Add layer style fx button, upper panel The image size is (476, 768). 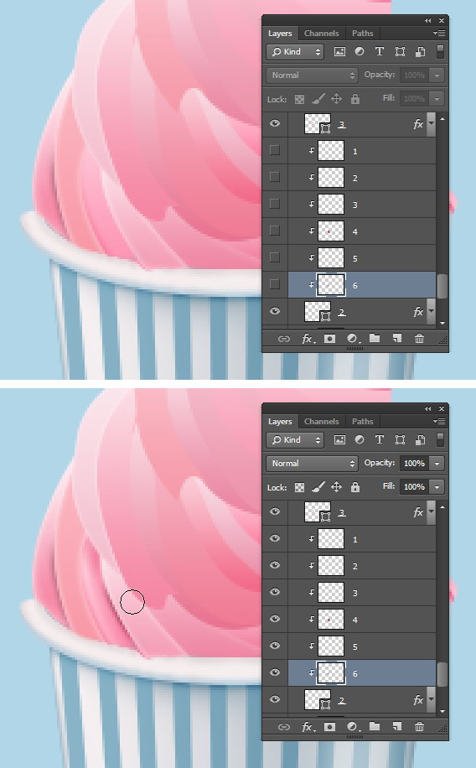(308, 339)
